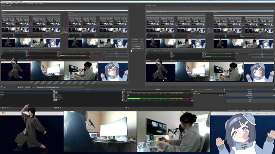Open the Transition button gear settings
This screenshot has width=275, height=154.
142,39
